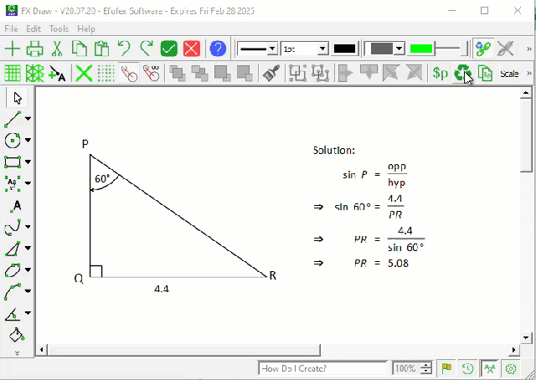Click the Format Painter brush icon
The image size is (536, 380).
pos(271,74)
